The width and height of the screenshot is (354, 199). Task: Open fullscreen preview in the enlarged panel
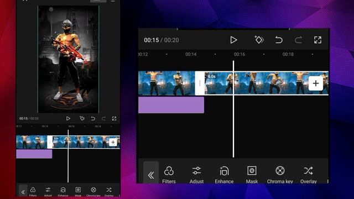coord(317,40)
